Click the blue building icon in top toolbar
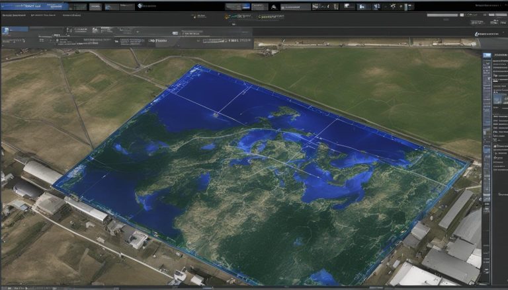This screenshot has height=290, width=508. click(x=362, y=7)
